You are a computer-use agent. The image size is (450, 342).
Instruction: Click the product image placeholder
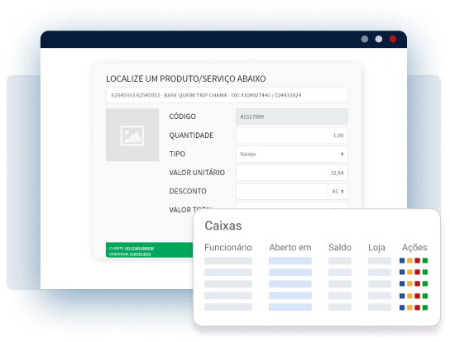click(132, 135)
